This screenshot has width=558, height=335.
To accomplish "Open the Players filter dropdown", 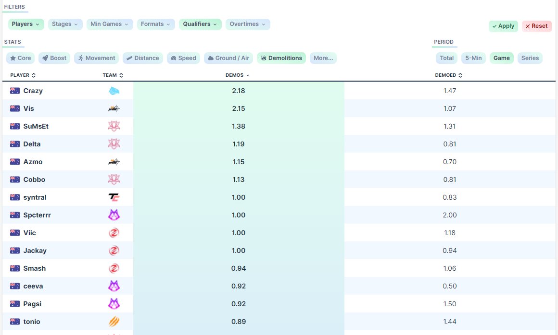I will pyautogui.click(x=26, y=24).
